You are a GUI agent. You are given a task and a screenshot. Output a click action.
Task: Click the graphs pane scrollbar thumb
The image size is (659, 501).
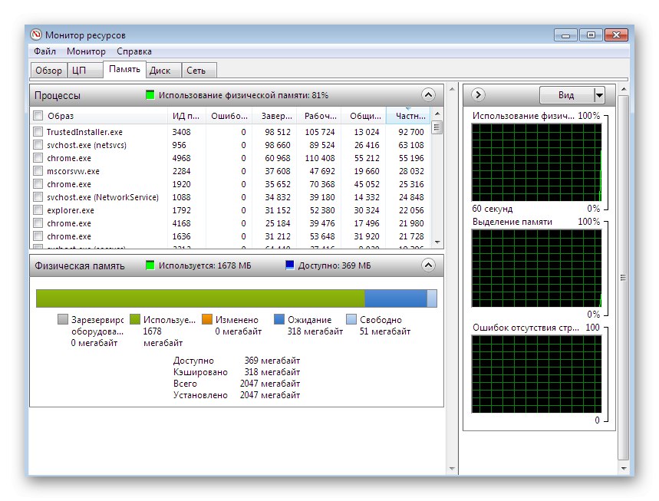[x=624, y=278]
